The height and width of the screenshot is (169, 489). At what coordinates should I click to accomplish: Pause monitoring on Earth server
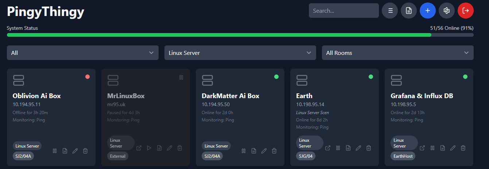[x=338, y=148]
